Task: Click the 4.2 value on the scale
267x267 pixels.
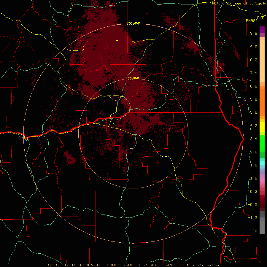Action: pos(254,126)
